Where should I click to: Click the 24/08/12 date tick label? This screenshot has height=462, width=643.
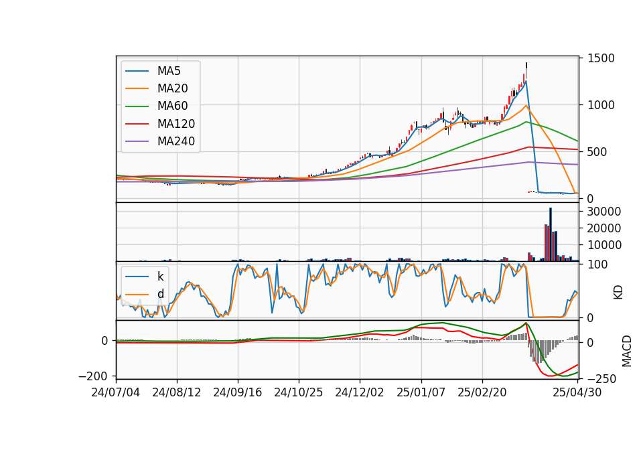[x=177, y=392]
